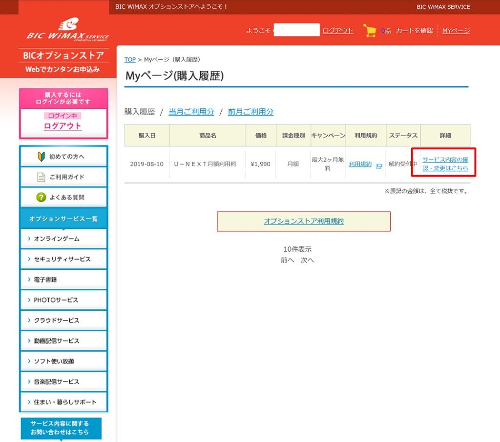The image size is (500, 442).
Task: Click the 利用規約 column header
Action: point(366,136)
